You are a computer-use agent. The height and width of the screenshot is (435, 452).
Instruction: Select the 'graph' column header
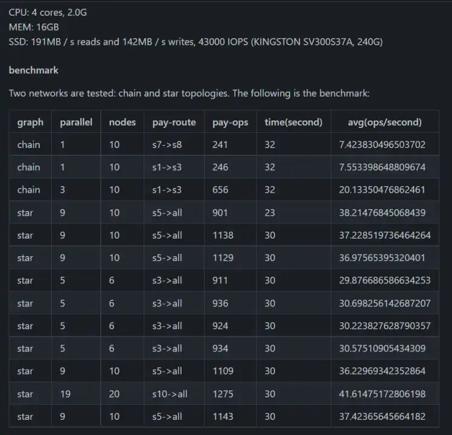[30, 122]
